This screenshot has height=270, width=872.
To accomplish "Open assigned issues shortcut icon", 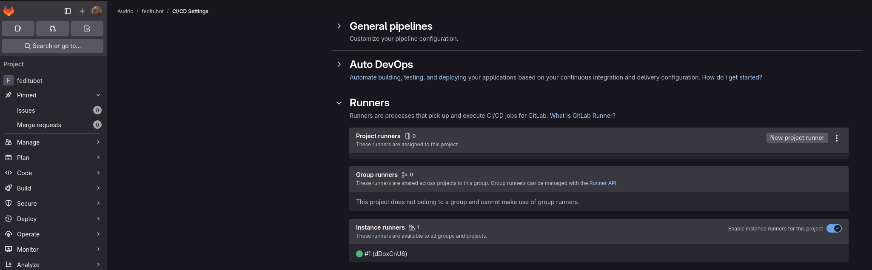I will tap(18, 28).
